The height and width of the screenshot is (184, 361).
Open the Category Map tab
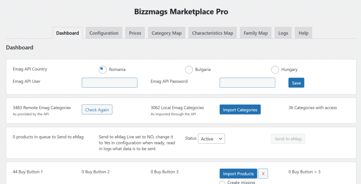166,33
